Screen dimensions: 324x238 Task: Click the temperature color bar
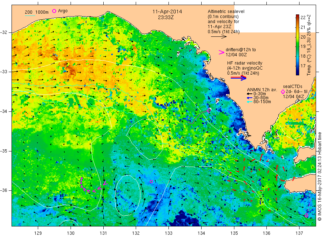(x=297, y=45)
